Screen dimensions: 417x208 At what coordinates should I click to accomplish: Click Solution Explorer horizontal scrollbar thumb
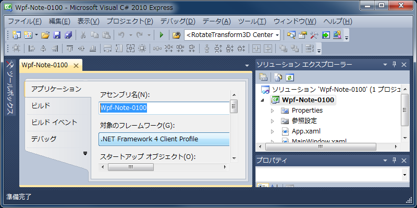pyautogui.click(x=321, y=146)
